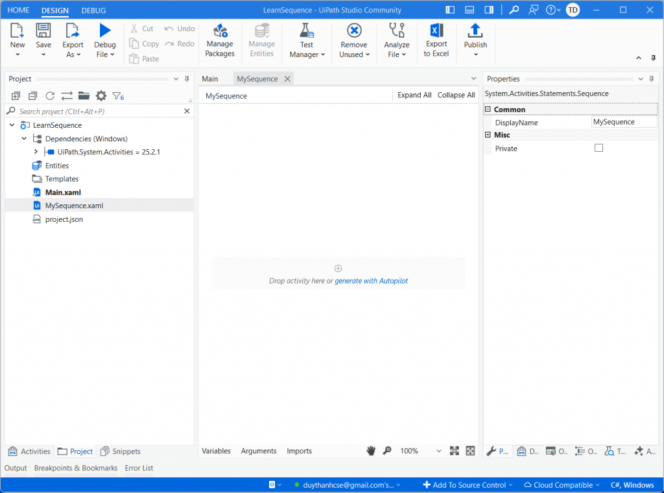Pin the ribbon
Image resolution: width=664 pixels, height=493 pixels.
654,58
